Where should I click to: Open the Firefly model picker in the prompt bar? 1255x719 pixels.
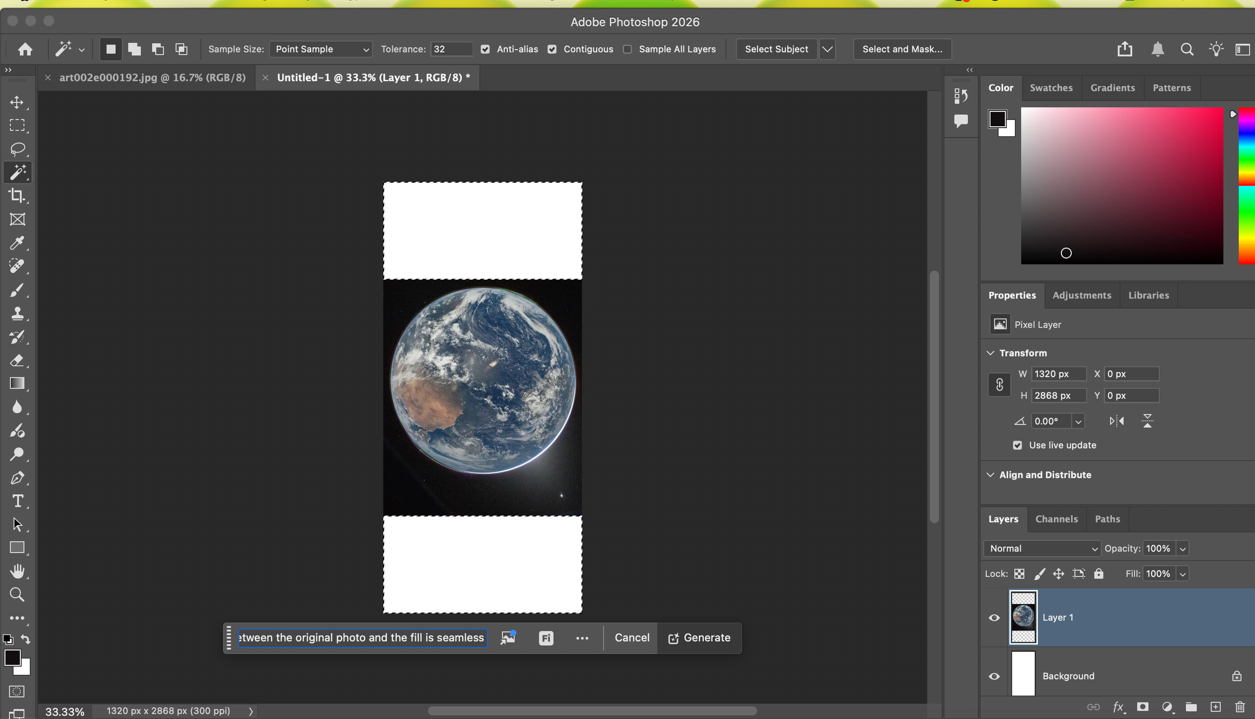(x=545, y=637)
